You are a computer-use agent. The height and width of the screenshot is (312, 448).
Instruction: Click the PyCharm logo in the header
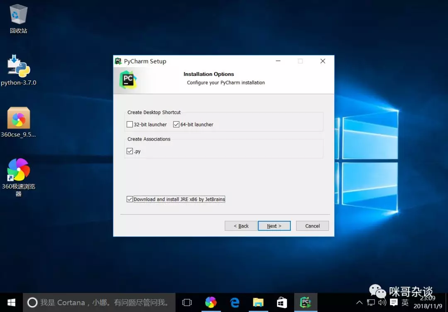point(128,80)
